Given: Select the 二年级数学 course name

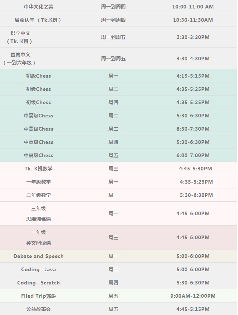Looking at the screenshot, I should pyautogui.click(x=38, y=195).
